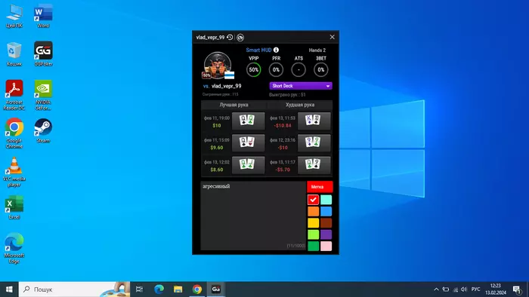Image resolution: width=529 pixels, height=297 pixels.
Task: Open the GGPoker desktop shortcut
Action: tap(43, 54)
